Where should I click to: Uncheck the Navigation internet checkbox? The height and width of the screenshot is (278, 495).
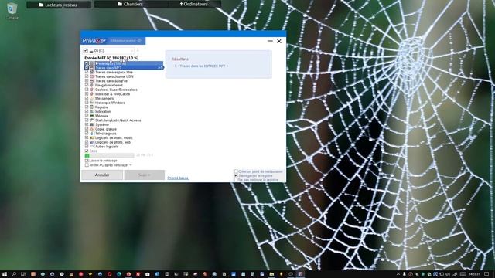87,86
